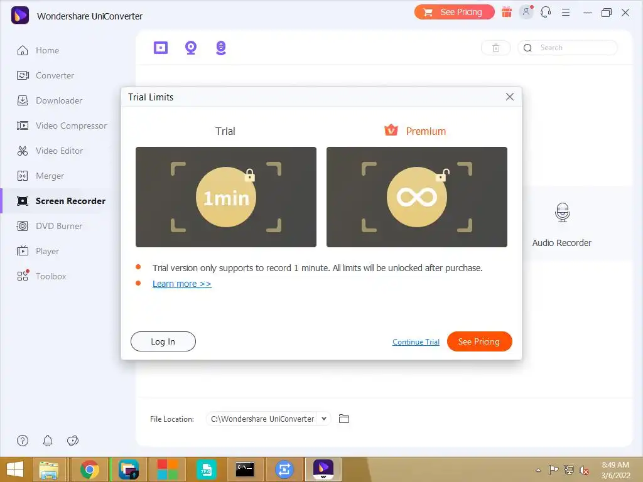
Task: Open the feedback chat icon
Action: pos(73,441)
